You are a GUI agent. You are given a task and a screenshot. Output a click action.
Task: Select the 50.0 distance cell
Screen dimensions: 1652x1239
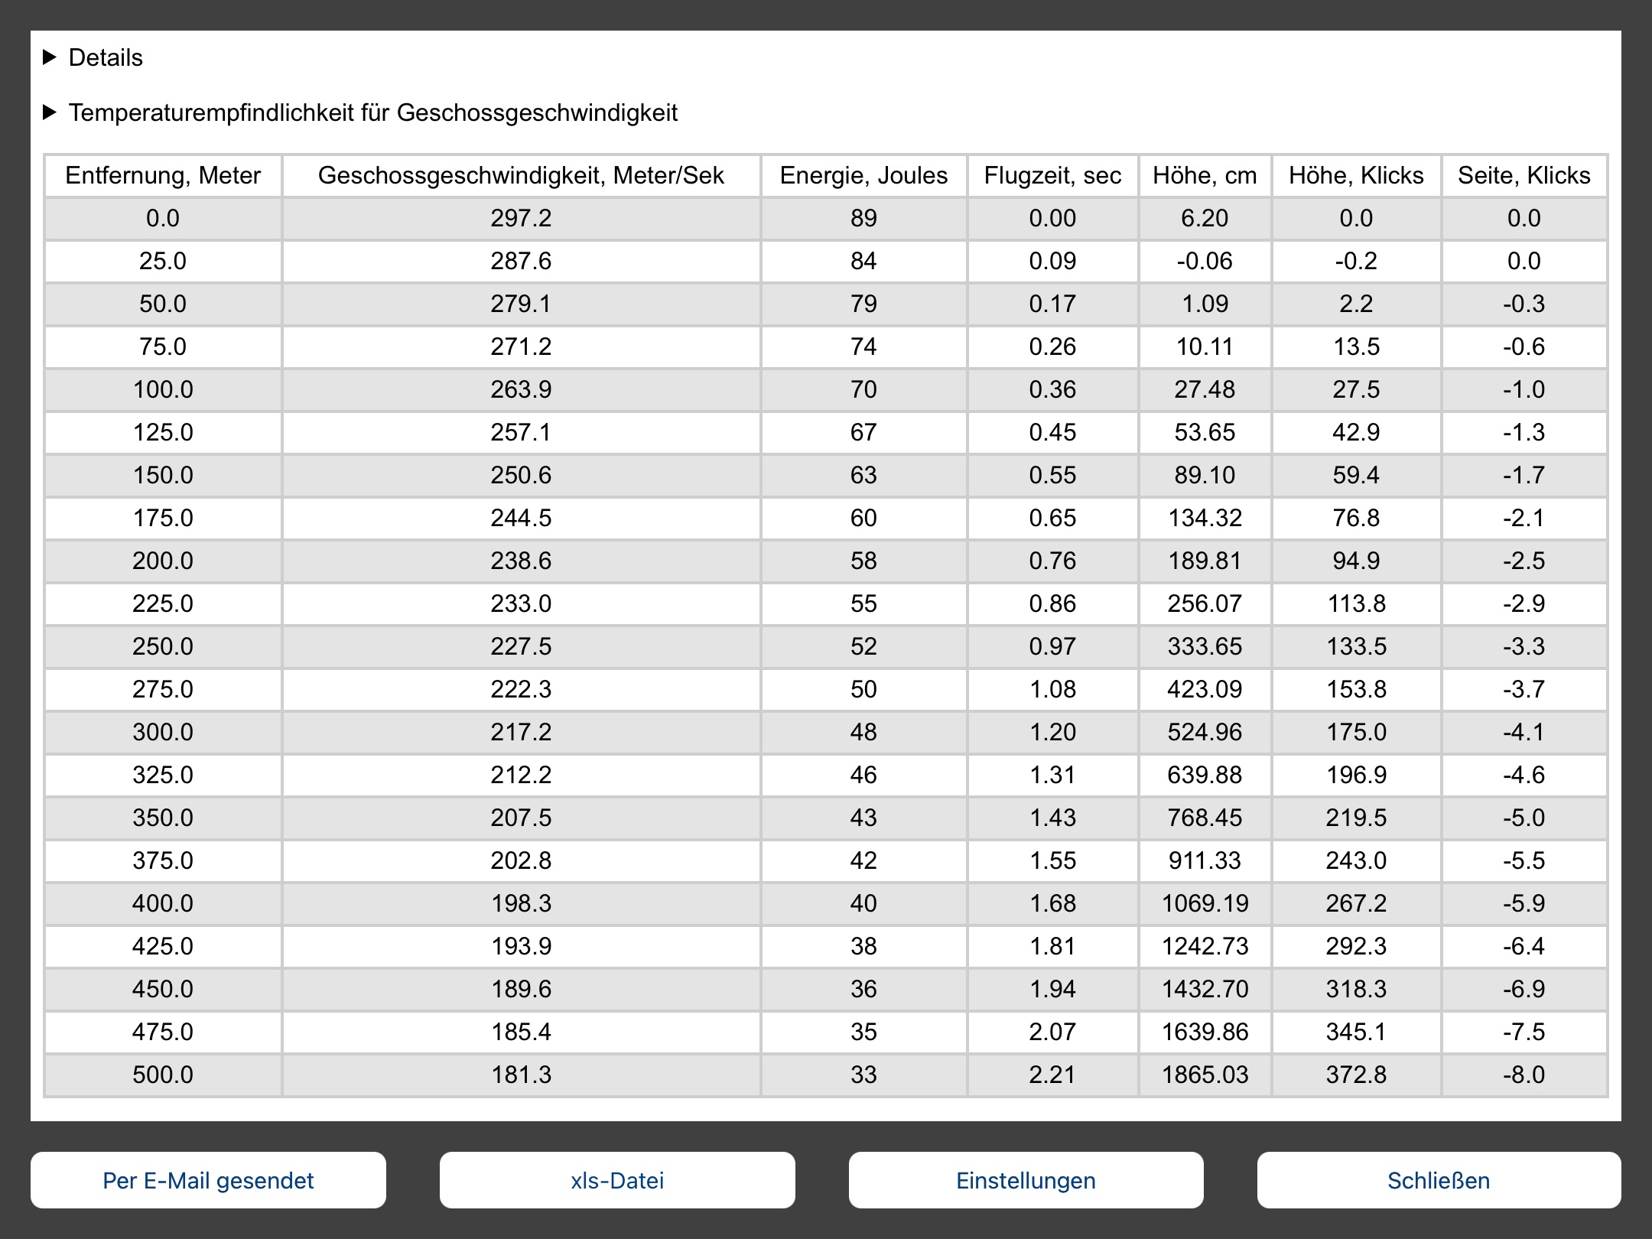tap(163, 304)
